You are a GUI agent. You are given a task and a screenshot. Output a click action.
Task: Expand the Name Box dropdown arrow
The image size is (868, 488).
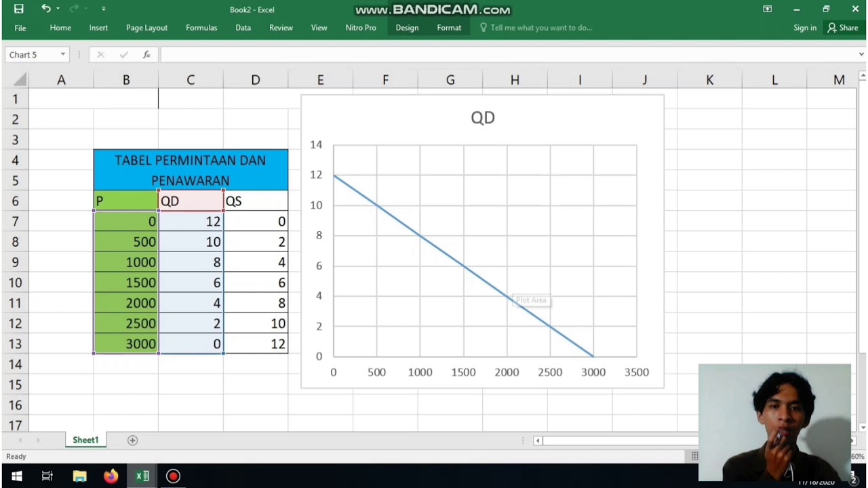click(x=63, y=55)
